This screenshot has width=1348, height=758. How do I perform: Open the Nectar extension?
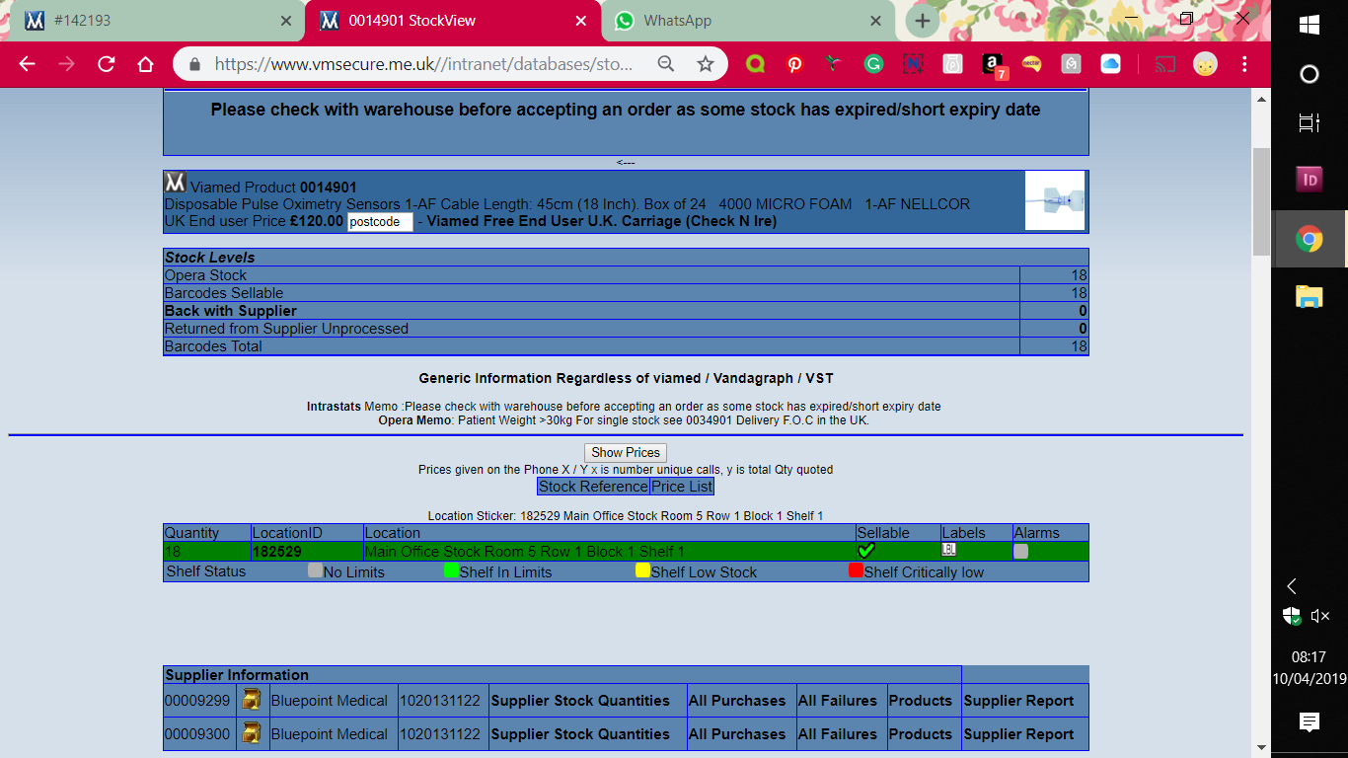pyautogui.click(x=1031, y=64)
